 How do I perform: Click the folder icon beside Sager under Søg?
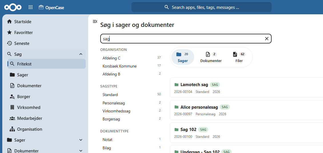point(12,75)
